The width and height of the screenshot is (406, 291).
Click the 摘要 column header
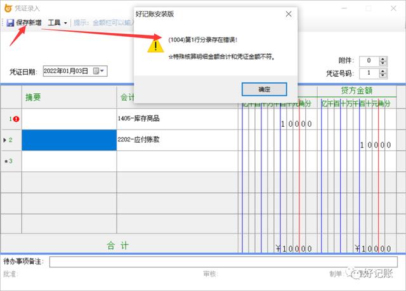tap(69, 97)
